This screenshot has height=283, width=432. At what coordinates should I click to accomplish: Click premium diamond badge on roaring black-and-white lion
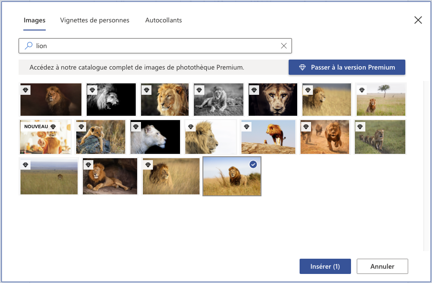click(92, 90)
